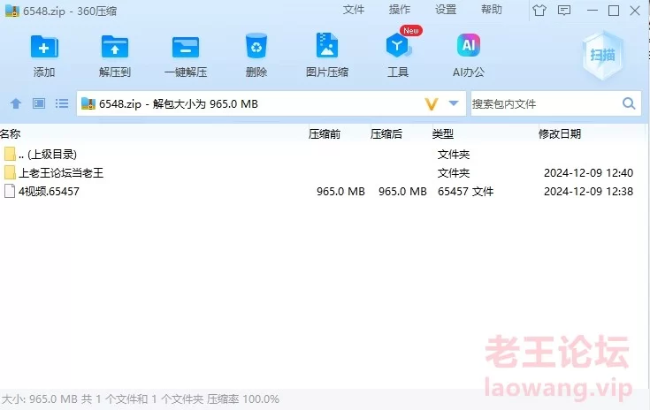Switch to list view mode icon
This screenshot has height=410, width=650.
[62, 103]
